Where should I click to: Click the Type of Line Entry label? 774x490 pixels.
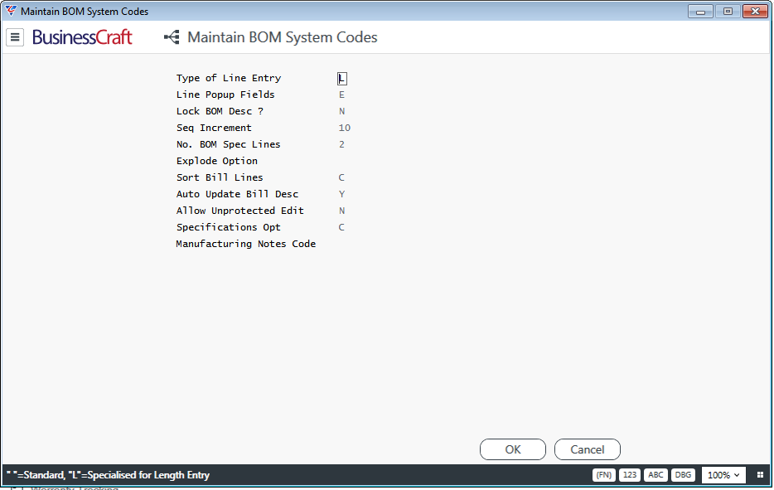click(x=229, y=78)
